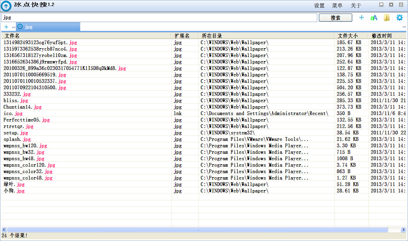Sort by 修改时间 column header
Screen dimensions: 408x241
coord(387,36)
